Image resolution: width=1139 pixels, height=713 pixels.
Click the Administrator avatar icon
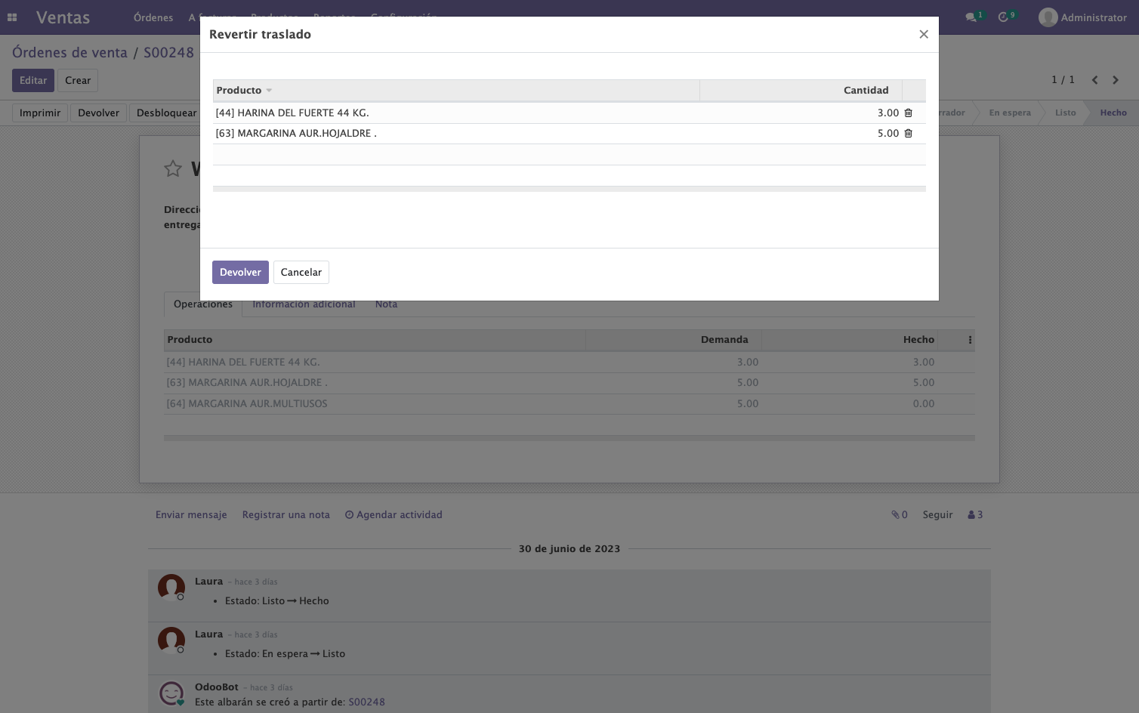coord(1048,17)
